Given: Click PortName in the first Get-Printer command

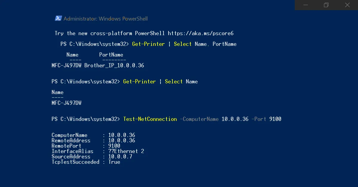Looking at the screenshot, I should click(224, 44).
